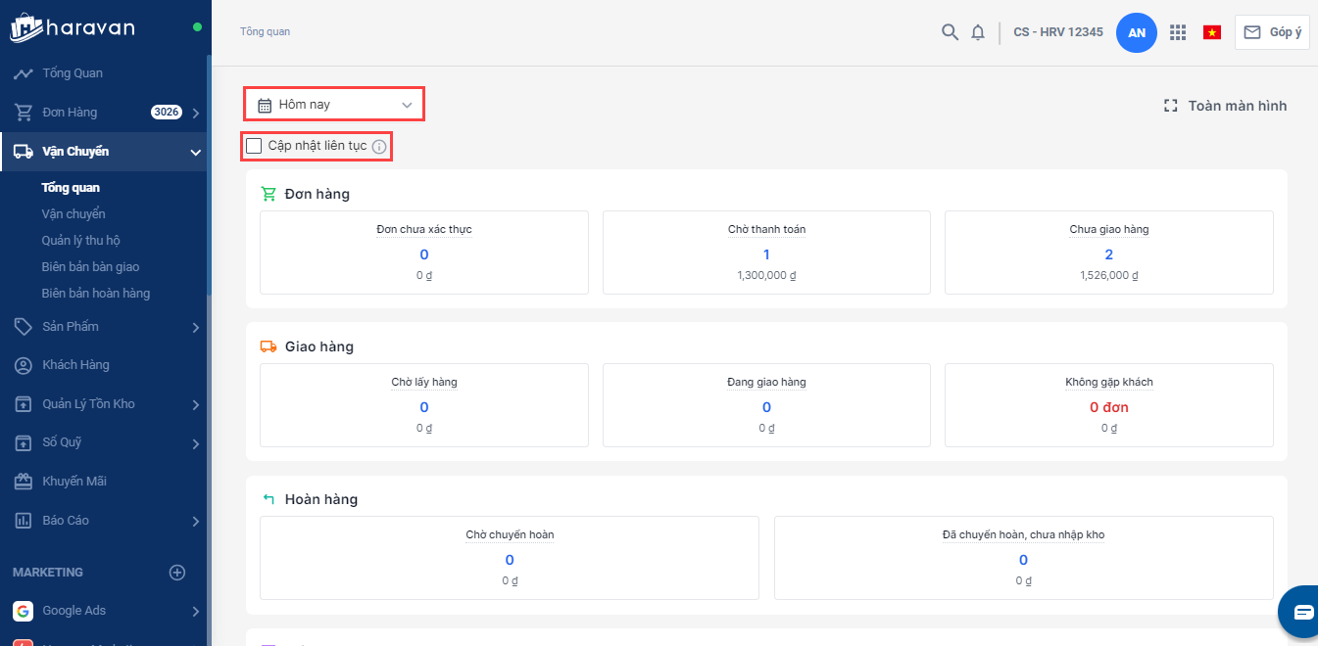Click the AN user avatar
1318x646 pixels.
pos(1137,32)
